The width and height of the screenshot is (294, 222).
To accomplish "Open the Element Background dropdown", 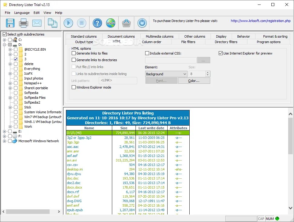I will click(x=166, y=74).
